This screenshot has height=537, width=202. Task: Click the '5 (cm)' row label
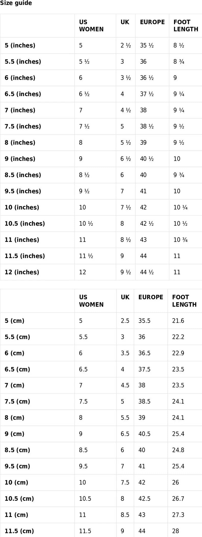[x=15, y=321]
